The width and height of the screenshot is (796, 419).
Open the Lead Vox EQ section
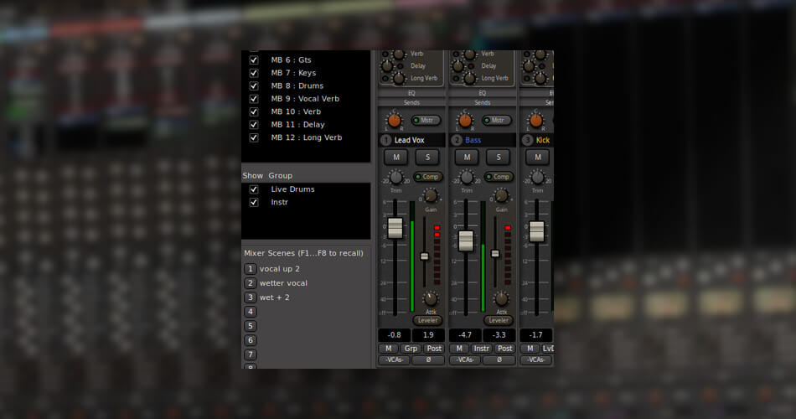coord(411,93)
